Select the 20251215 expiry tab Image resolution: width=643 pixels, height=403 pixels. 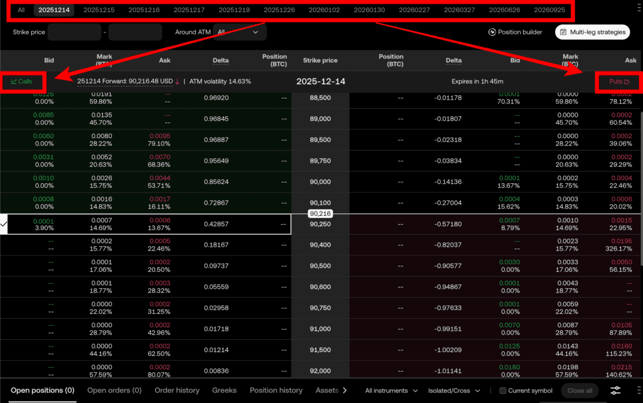pyautogui.click(x=99, y=10)
